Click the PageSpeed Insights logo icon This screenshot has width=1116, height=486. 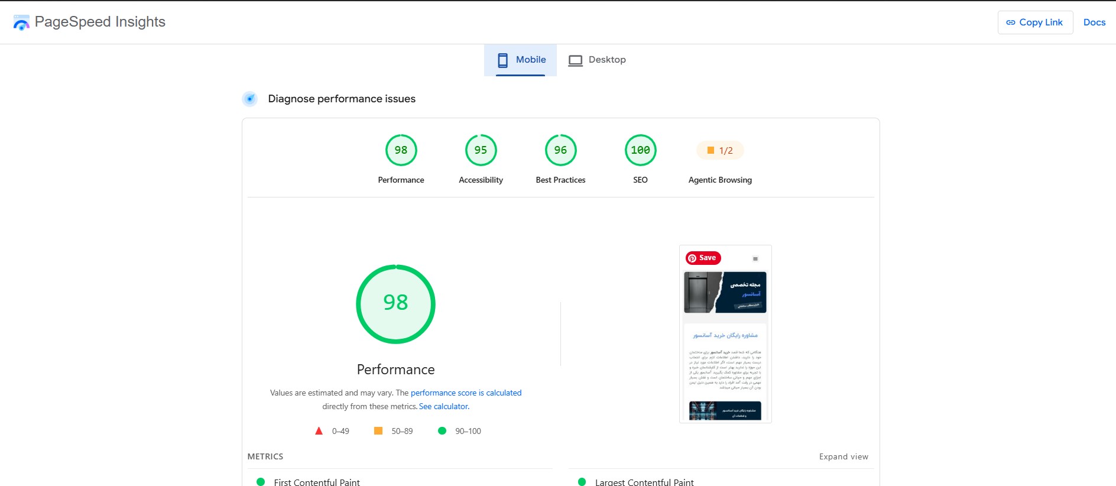pyautogui.click(x=21, y=22)
